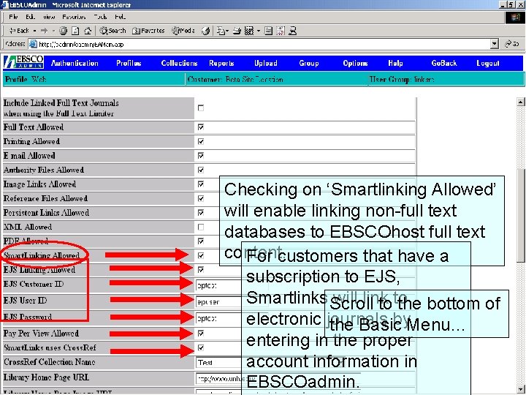Toggle the Image Links Allowed checkbox
This screenshot has height=395, width=526.
[201, 184]
